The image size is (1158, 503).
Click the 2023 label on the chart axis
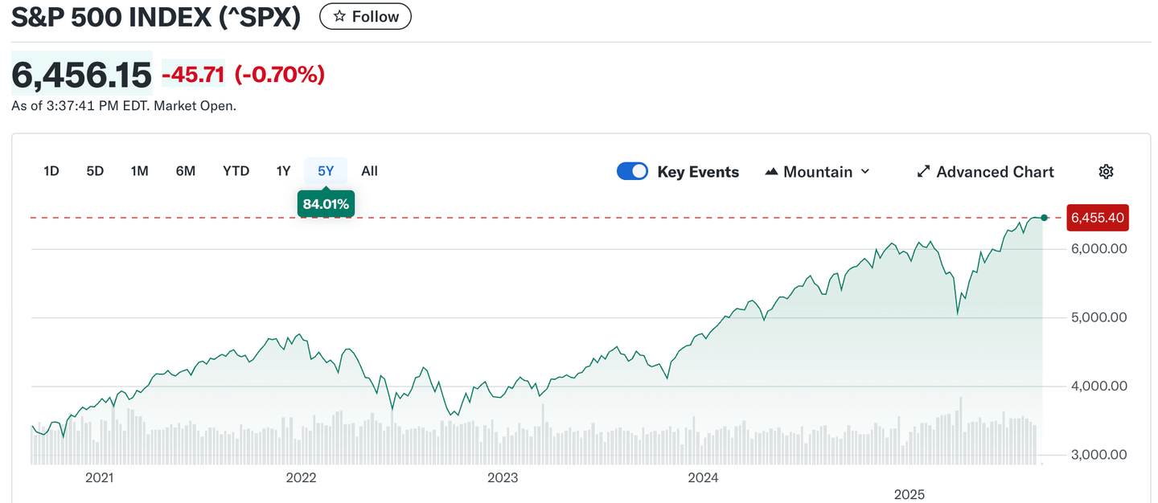pos(503,477)
